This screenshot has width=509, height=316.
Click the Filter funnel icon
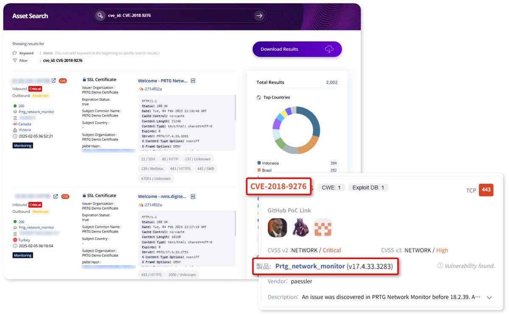click(x=15, y=61)
